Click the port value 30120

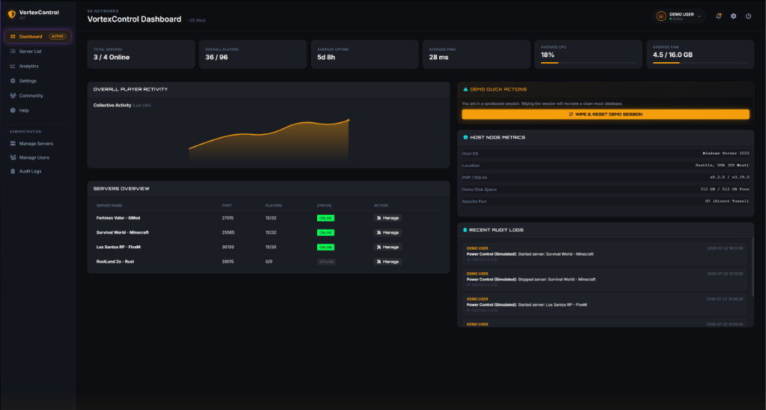point(228,247)
